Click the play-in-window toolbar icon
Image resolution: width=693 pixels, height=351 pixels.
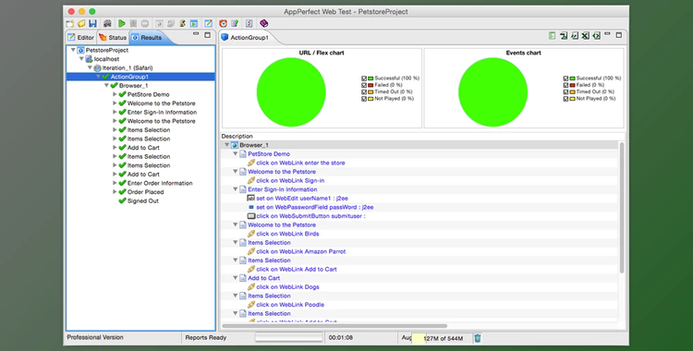pos(194,23)
